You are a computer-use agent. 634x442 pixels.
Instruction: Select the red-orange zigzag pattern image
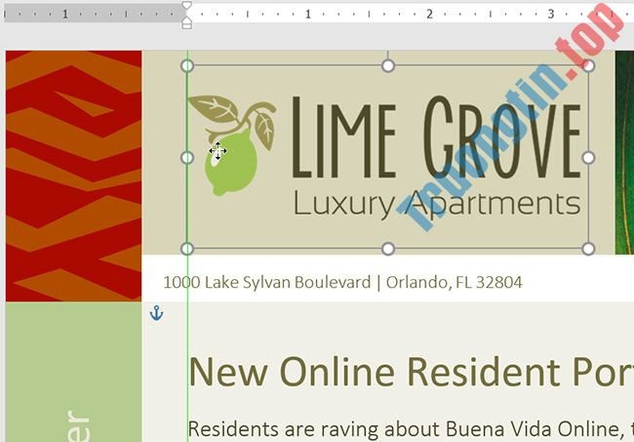point(73,176)
